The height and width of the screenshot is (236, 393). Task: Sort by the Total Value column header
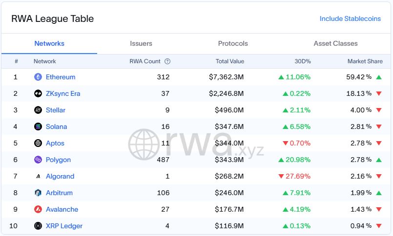pos(230,61)
